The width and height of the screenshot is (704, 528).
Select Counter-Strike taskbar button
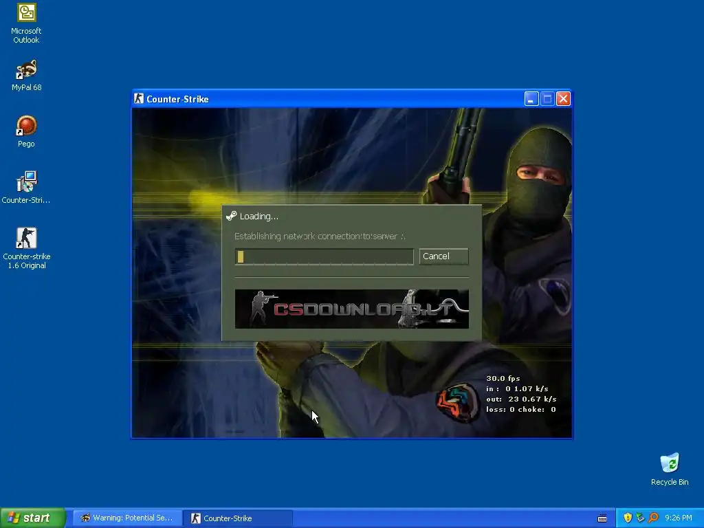238,518
